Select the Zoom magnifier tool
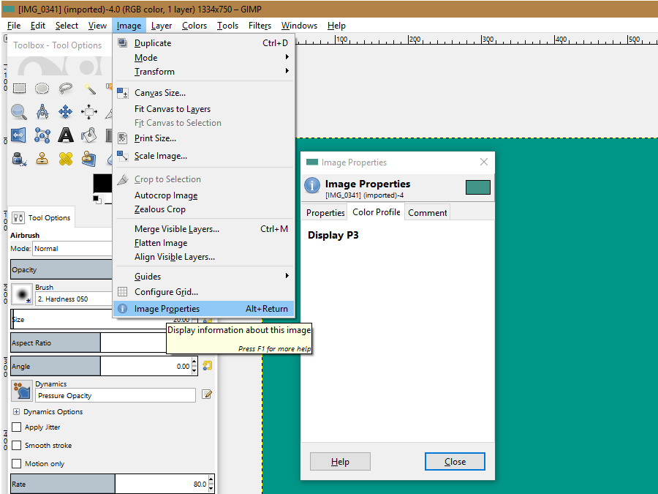 pyautogui.click(x=19, y=112)
